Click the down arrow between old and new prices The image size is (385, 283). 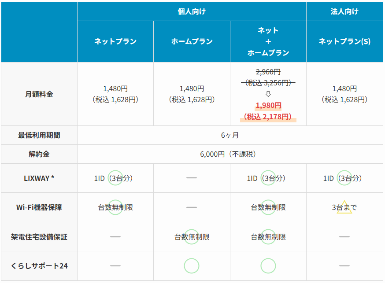pyautogui.click(x=268, y=94)
